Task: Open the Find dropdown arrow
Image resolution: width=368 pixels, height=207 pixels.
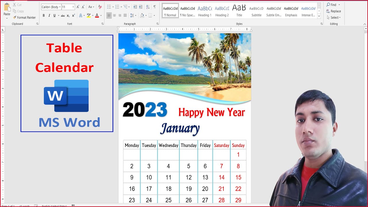Action: (339, 5)
